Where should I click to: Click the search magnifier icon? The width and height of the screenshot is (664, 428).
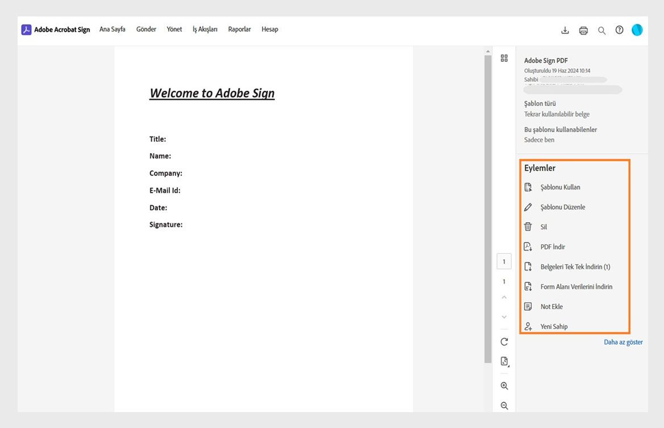(602, 31)
